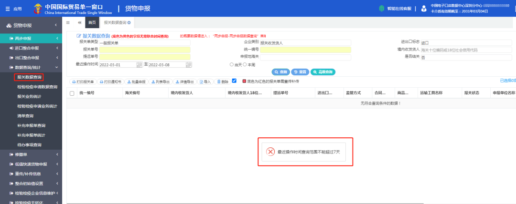Click 打印通知书 button
Image resolution: width=516 pixels, height=204 pixels.
[111, 82]
